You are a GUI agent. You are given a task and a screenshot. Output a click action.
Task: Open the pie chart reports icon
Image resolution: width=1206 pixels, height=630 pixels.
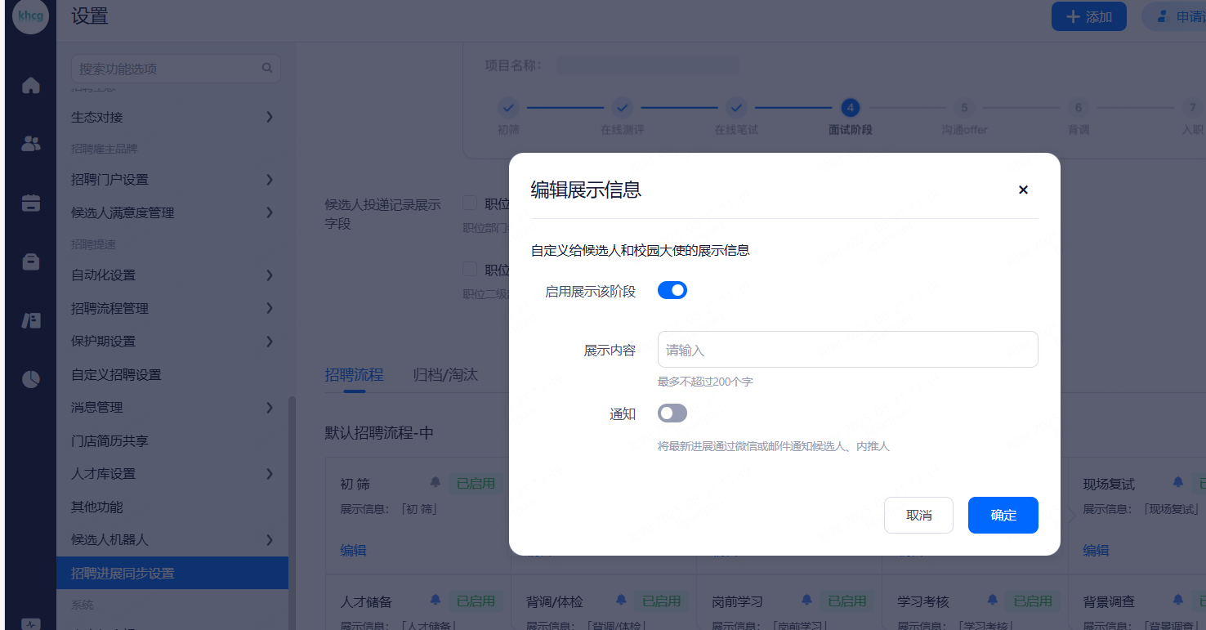click(x=31, y=379)
